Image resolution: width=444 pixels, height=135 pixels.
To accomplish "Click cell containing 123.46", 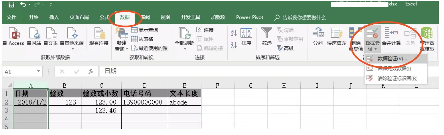I will point(101,110).
